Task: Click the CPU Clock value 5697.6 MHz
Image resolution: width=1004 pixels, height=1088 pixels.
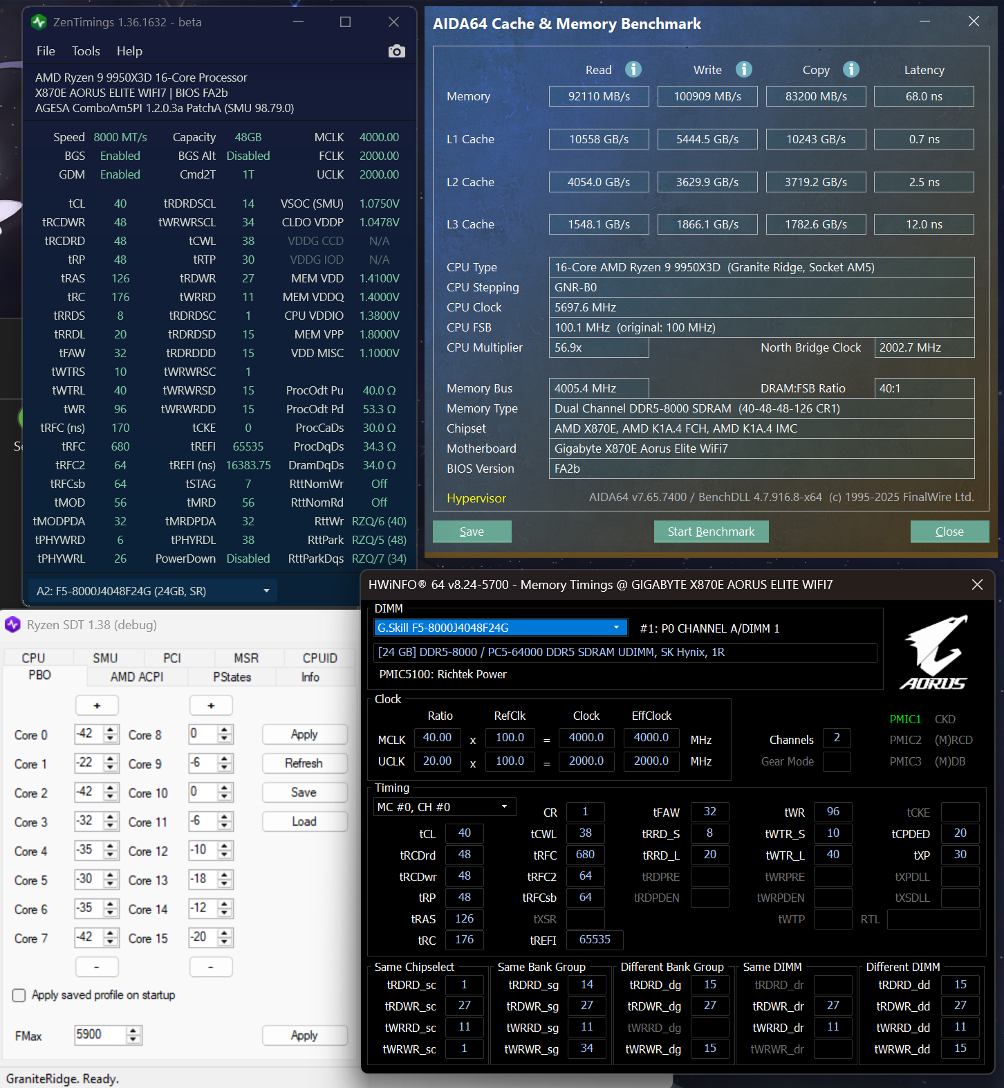Action: [761, 307]
